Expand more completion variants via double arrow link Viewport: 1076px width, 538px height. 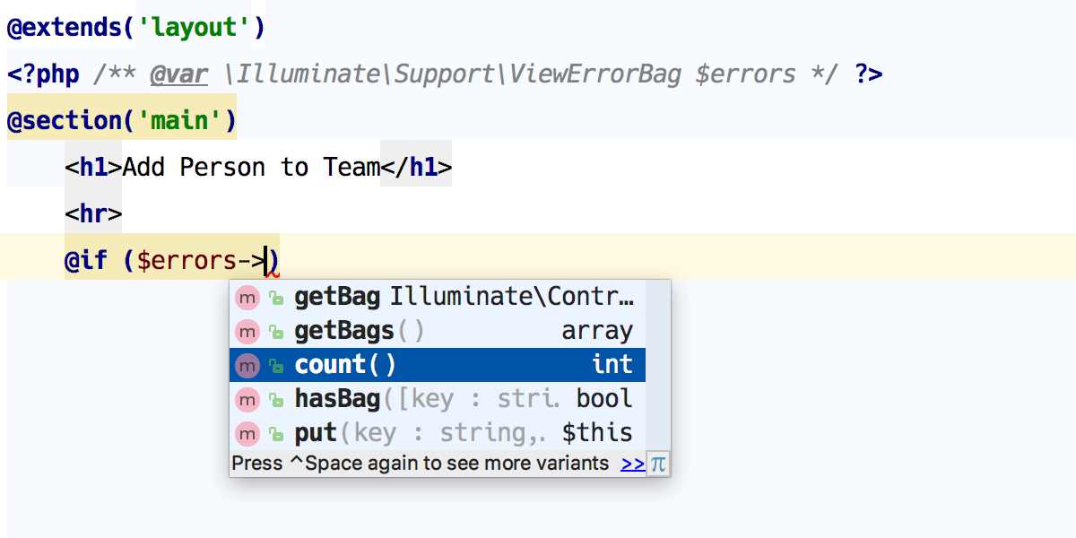[634, 464]
